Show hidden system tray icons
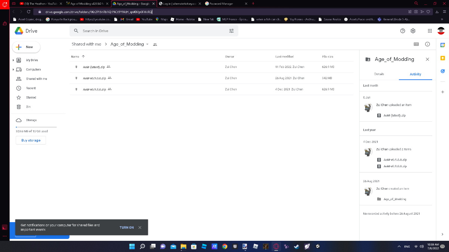The image size is (449, 252). 398,246
